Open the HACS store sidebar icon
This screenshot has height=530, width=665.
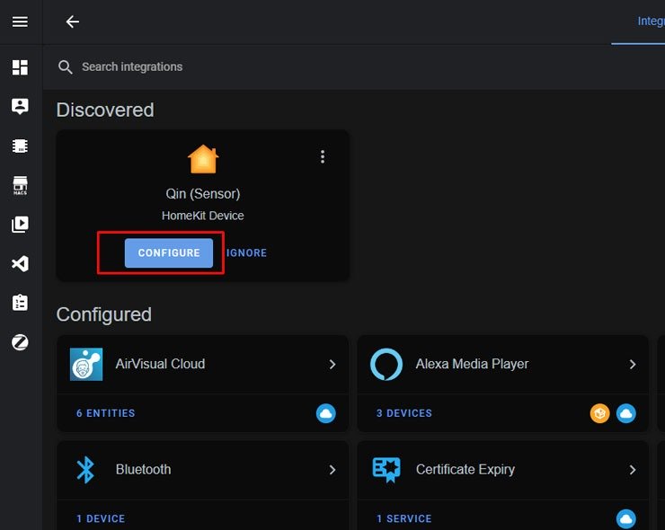click(x=20, y=186)
